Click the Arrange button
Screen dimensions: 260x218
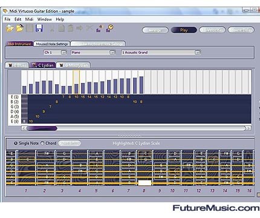point(155,30)
